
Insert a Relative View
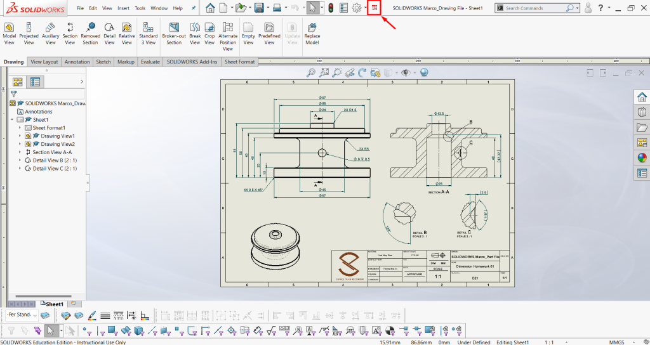point(126,34)
